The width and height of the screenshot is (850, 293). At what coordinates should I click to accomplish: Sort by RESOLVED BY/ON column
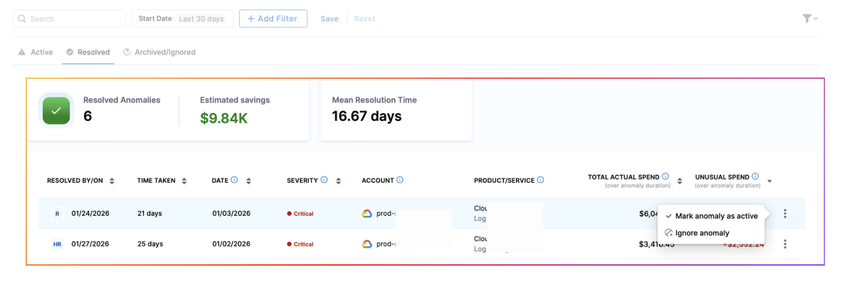[x=112, y=181]
